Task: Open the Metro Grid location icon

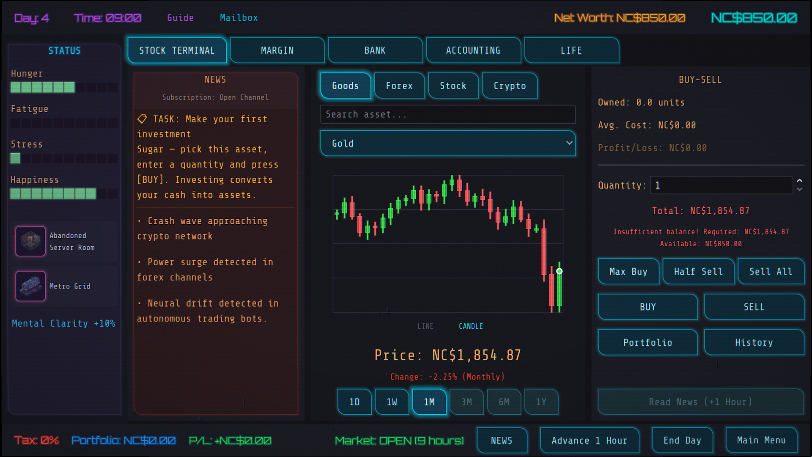Action: click(30, 286)
